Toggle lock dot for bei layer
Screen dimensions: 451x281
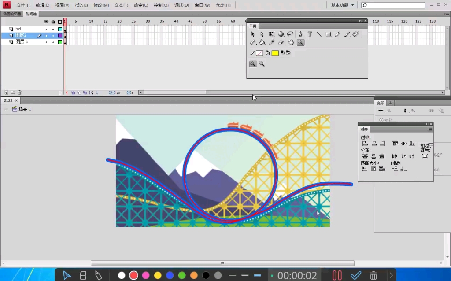point(53,29)
